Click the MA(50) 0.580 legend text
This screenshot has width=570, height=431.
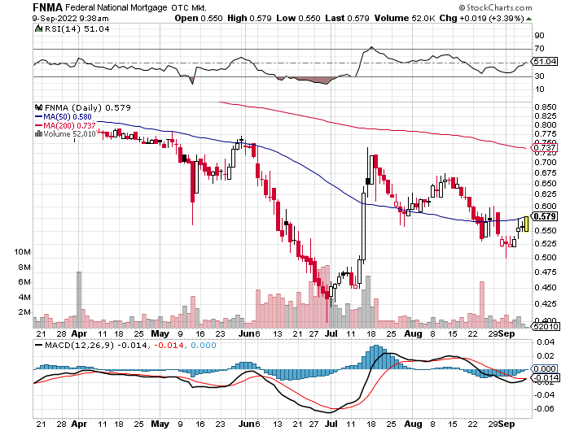tap(68, 116)
